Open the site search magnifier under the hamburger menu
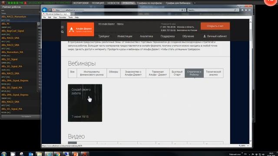Image resolution: width=278 pixels, height=156 pixels. coord(62,32)
